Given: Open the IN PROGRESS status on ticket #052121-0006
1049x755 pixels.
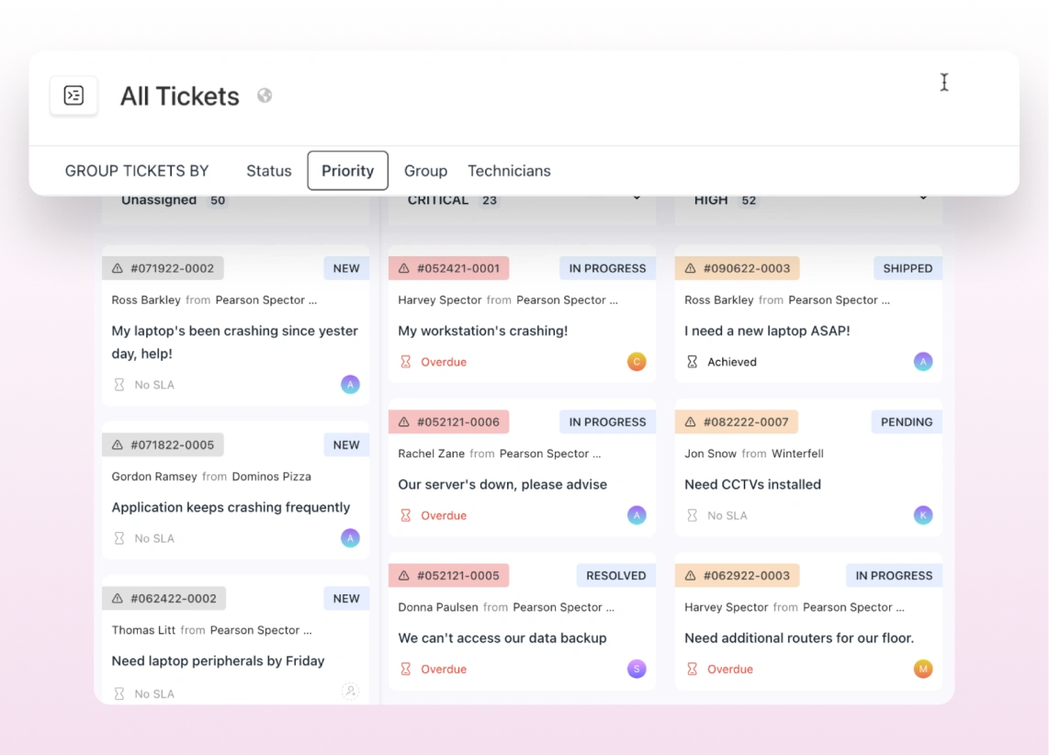Looking at the screenshot, I should (607, 422).
